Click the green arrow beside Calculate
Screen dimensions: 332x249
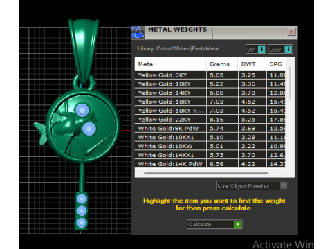238,224
